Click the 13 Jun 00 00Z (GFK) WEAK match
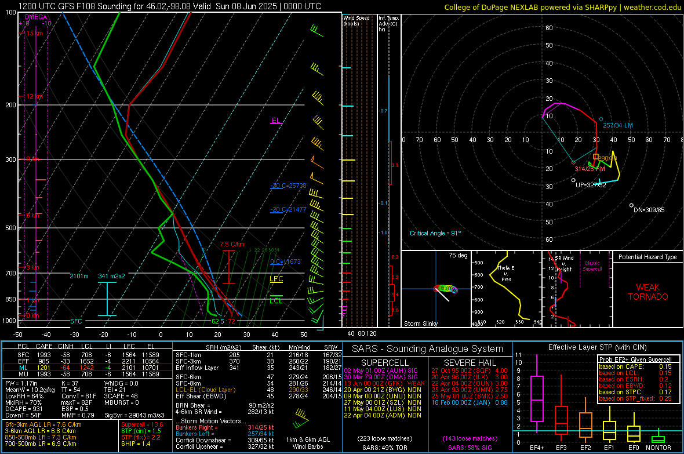Screen dimensions: 684x454 point(384,383)
